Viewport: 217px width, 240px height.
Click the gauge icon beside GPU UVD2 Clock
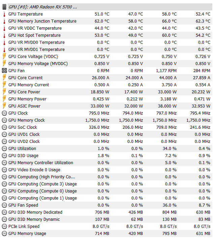pos(4,142)
